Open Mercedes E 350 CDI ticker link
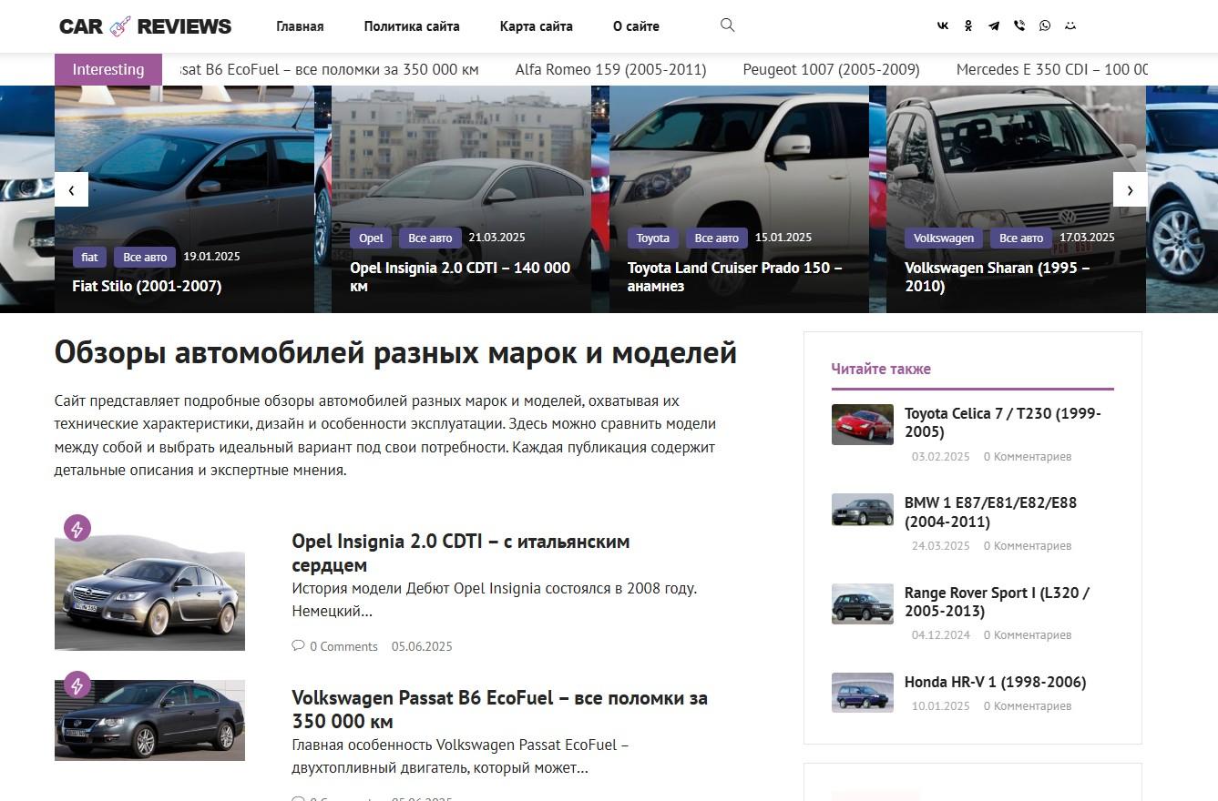The image size is (1218, 801). tap(1052, 70)
